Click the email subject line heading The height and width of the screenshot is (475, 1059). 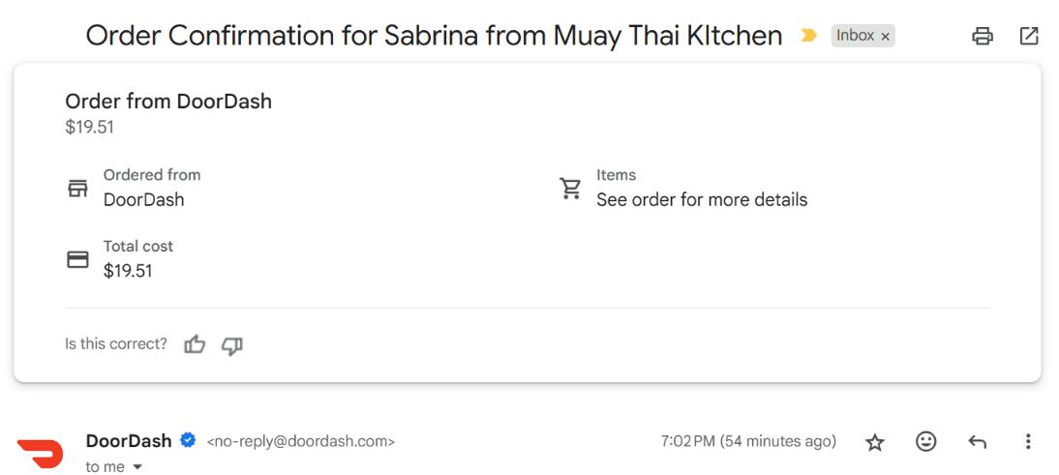click(x=434, y=36)
